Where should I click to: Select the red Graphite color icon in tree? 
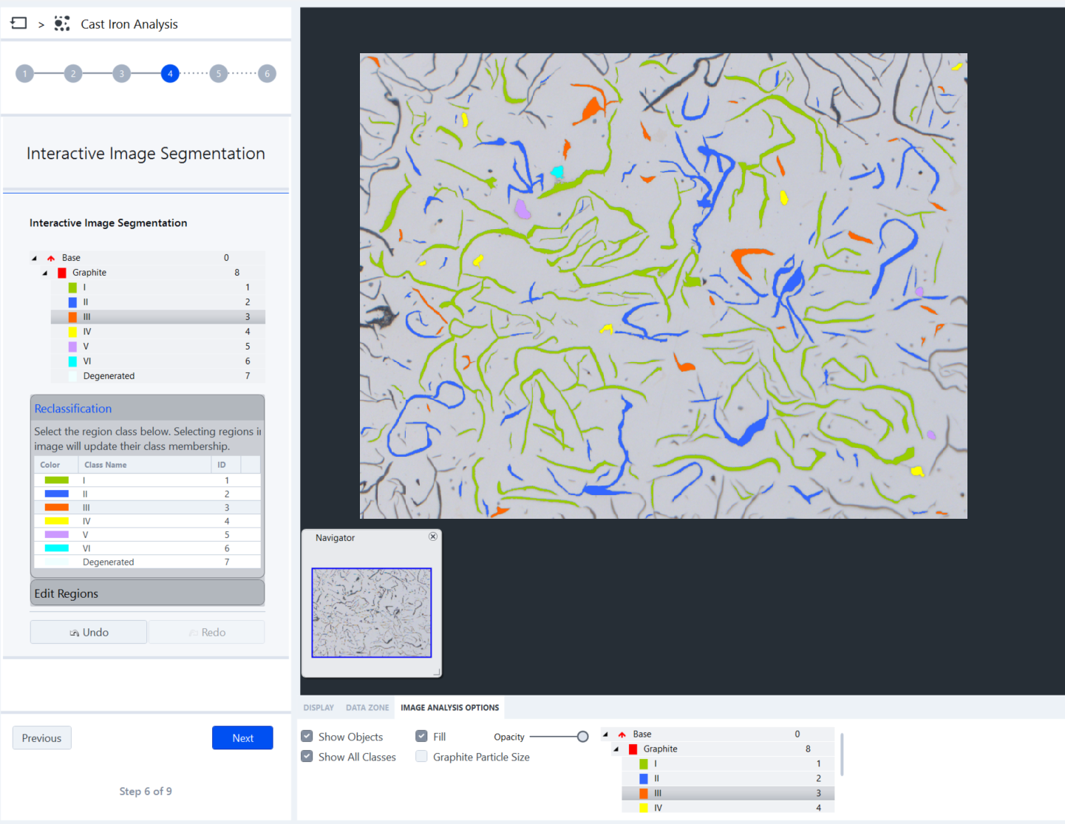(61, 272)
